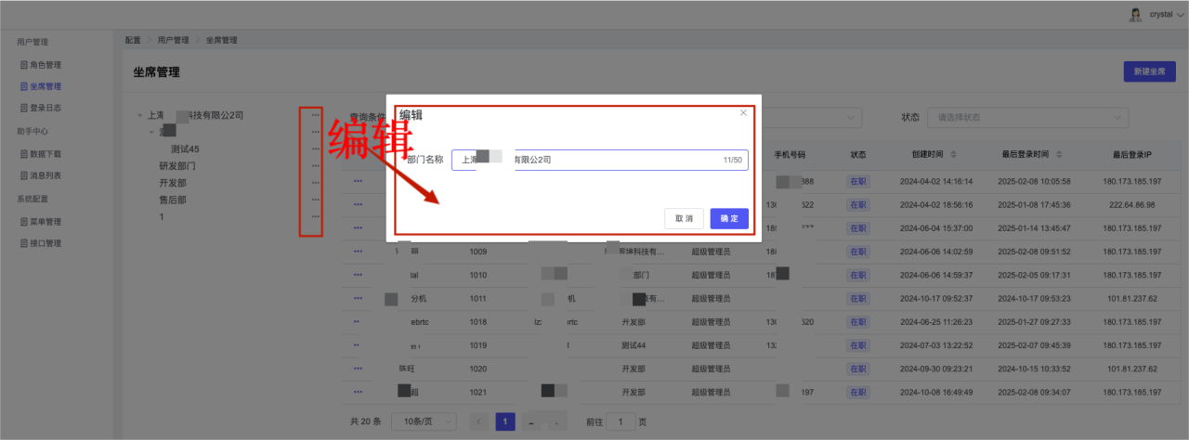Click IP 222.64.86.98 cell
The image size is (1189, 440).
[1130, 204]
